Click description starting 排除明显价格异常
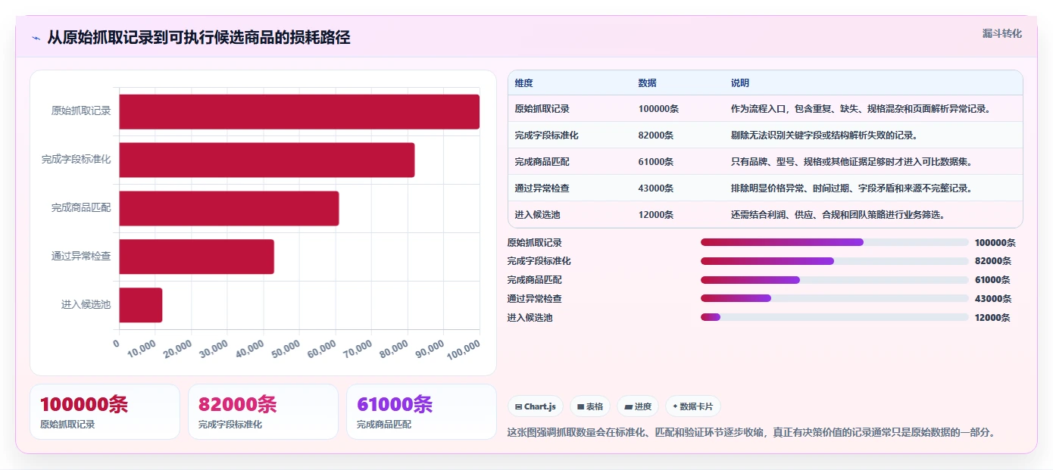1053x470 pixels. click(x=851, y=188)
